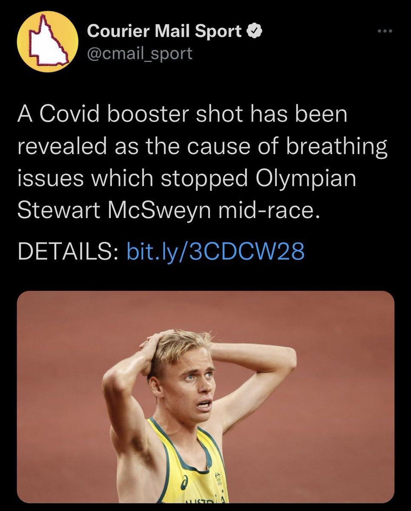Viewport: 411px width, 511px height.
Task: Open the three-dot more options menu
Action: (386, 31)
